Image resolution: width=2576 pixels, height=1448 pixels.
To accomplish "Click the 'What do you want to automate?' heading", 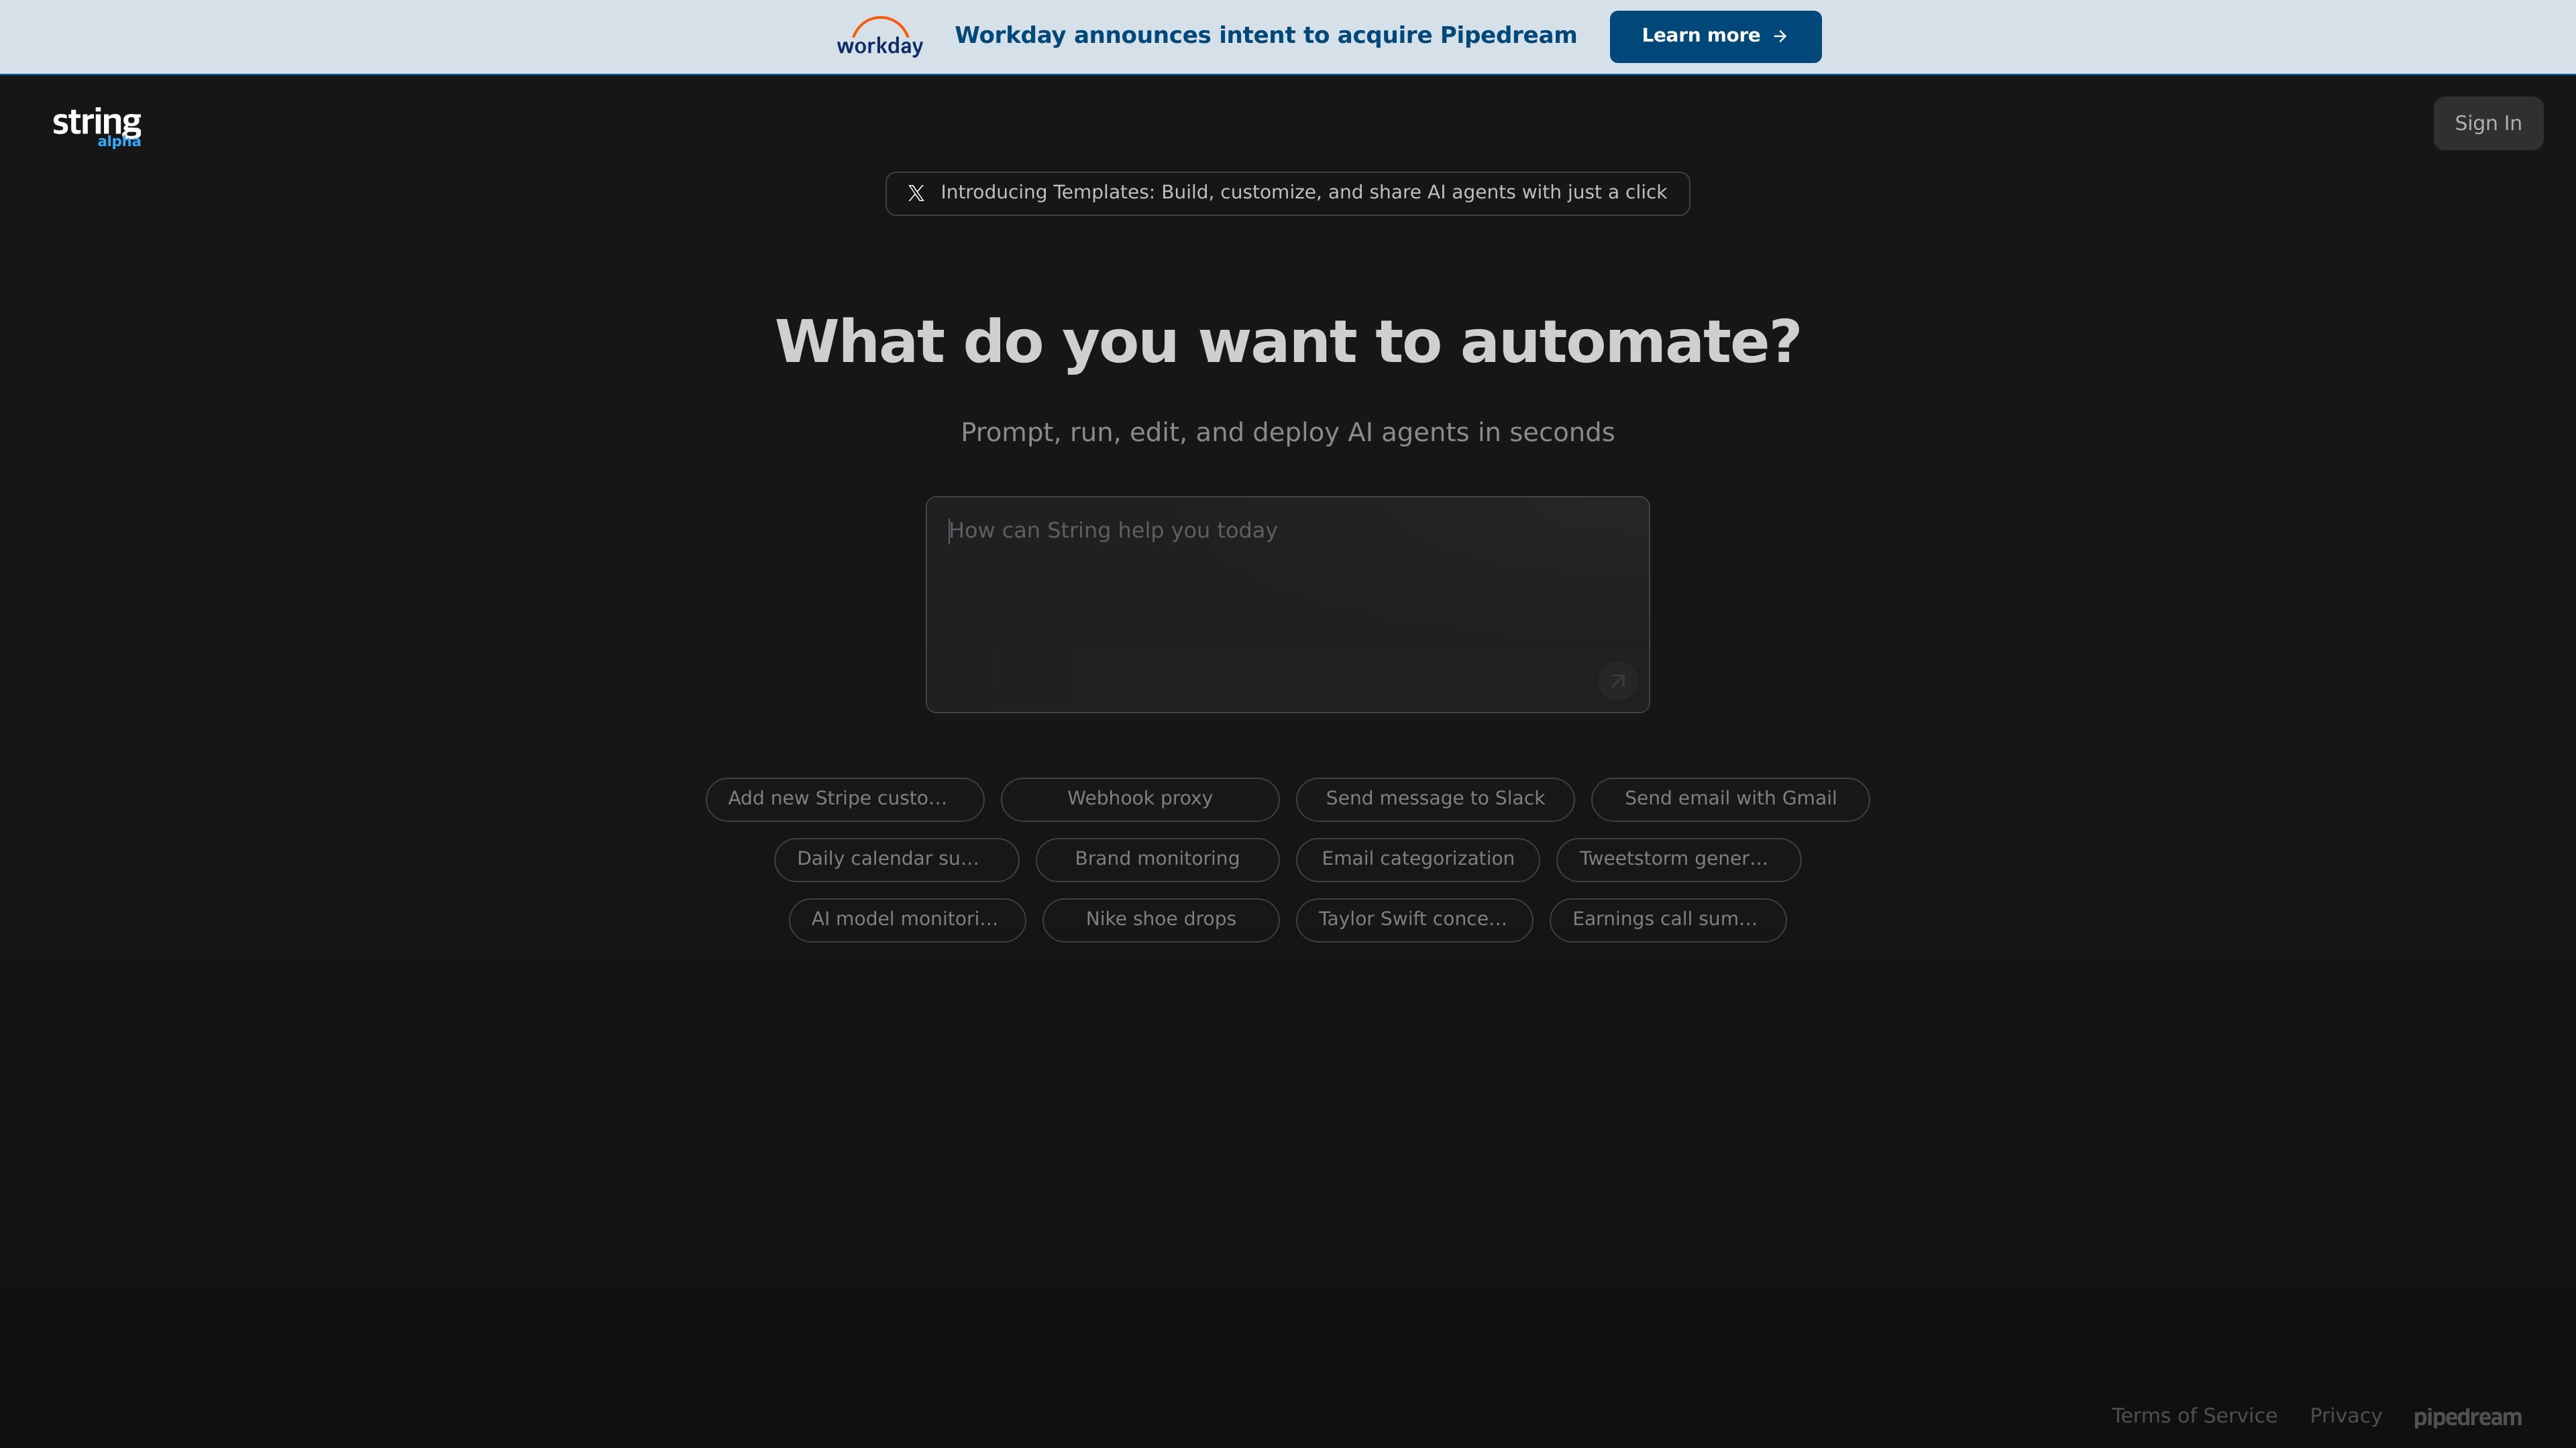I will (1288, 342).
